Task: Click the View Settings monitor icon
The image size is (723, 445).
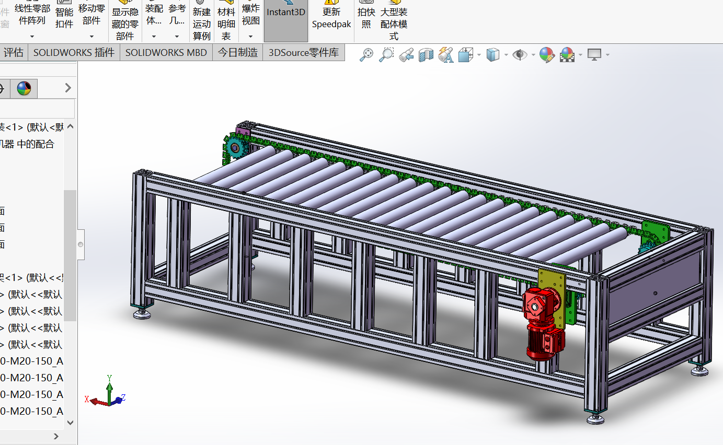Action: (x=594, y=54)
